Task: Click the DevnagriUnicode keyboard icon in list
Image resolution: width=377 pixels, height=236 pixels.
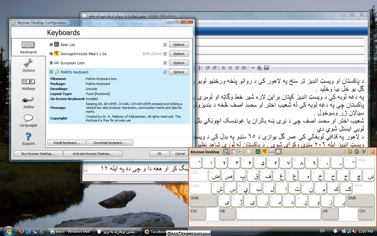Action: (x=57, y=54)
